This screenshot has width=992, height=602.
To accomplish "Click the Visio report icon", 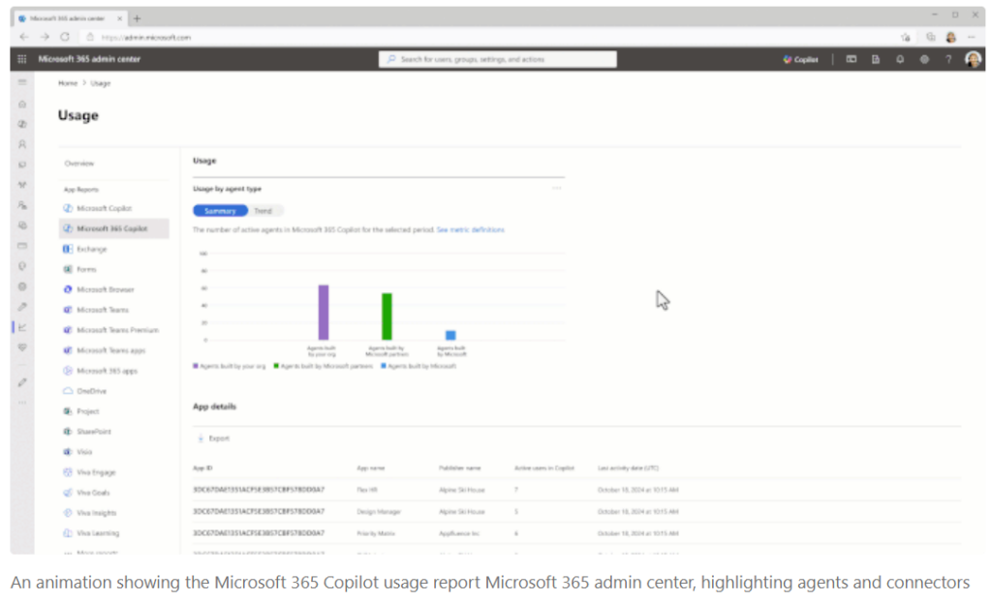I will (x=68, y=451).
